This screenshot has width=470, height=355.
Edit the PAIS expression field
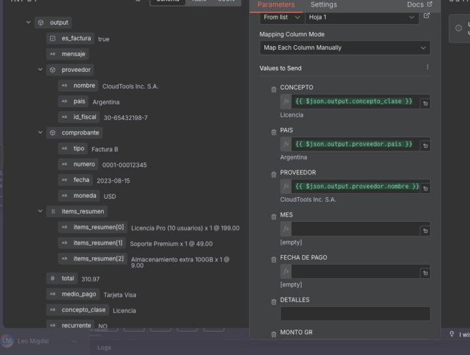(x=356, y=144)
